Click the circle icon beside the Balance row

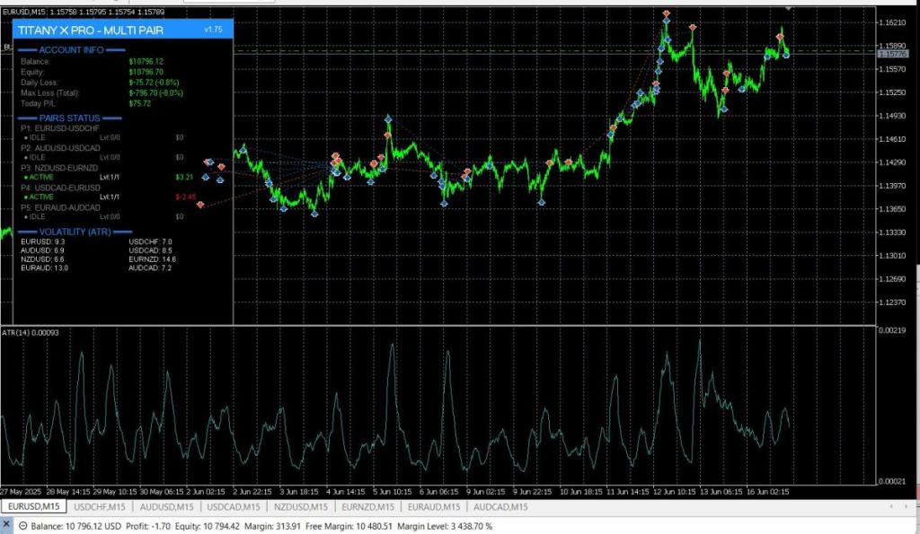point(22,526)
